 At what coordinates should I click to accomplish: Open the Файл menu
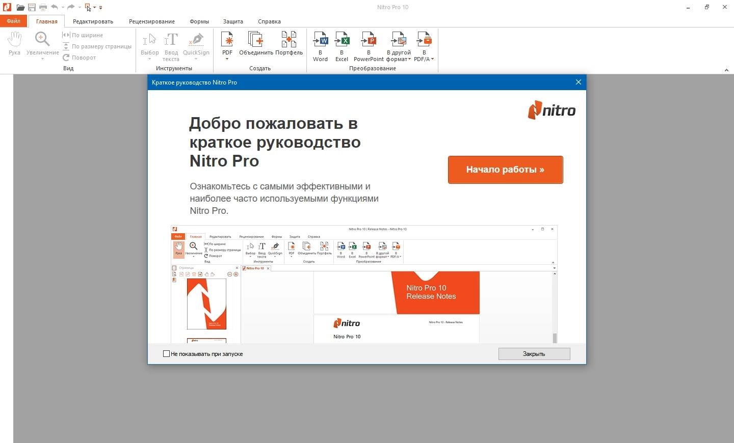[14, 21]
